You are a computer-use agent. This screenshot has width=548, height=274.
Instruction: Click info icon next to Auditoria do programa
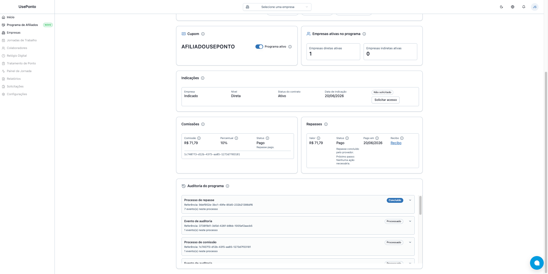[227, 186]
